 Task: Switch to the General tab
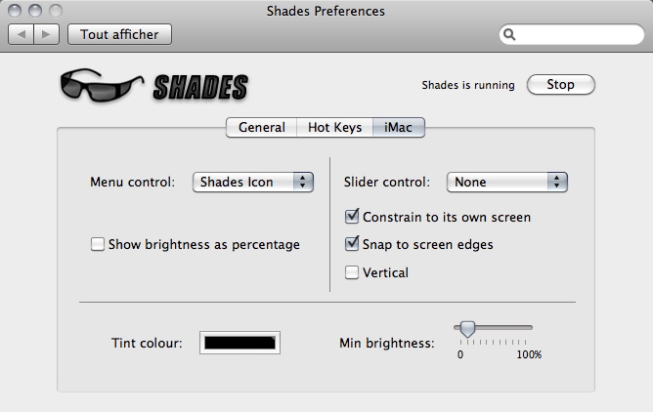262,127
